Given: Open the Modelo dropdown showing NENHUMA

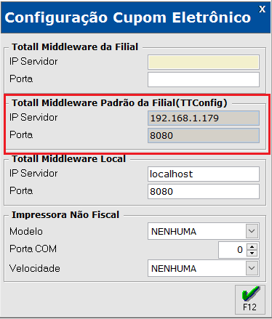Looking at the screenshot, I should point(252,231).
